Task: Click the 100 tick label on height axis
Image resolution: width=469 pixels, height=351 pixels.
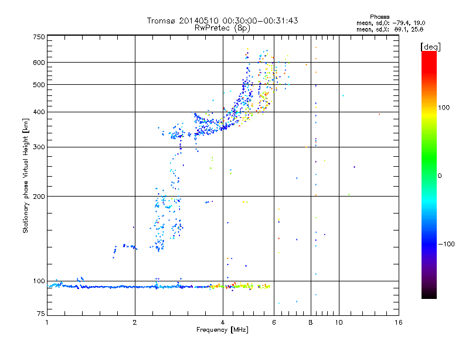Action: click(39, 281)
